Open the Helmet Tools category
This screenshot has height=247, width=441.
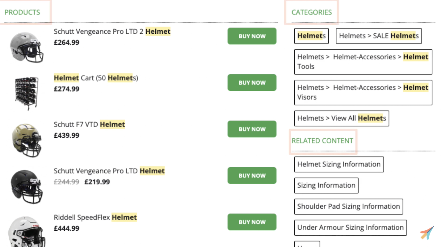[x=363, y=62]
